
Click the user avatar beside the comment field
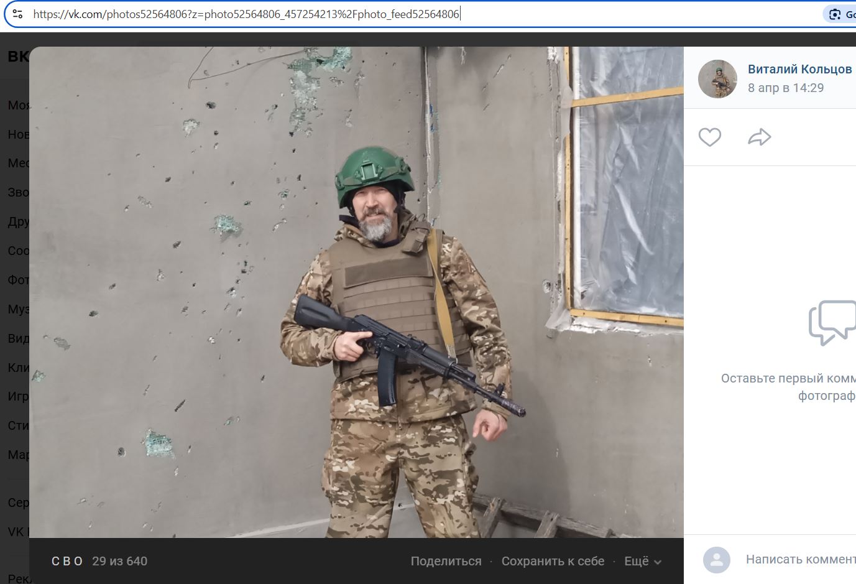point(716,560)
